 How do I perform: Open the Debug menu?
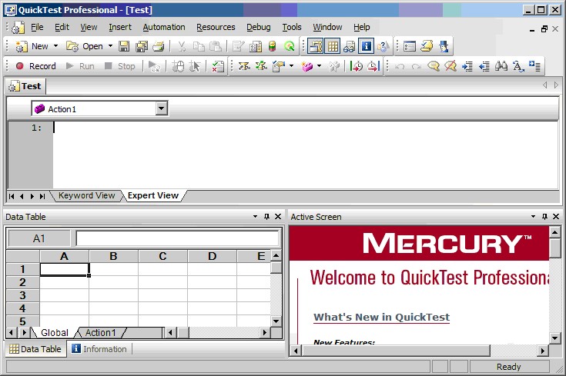(258, 27)
